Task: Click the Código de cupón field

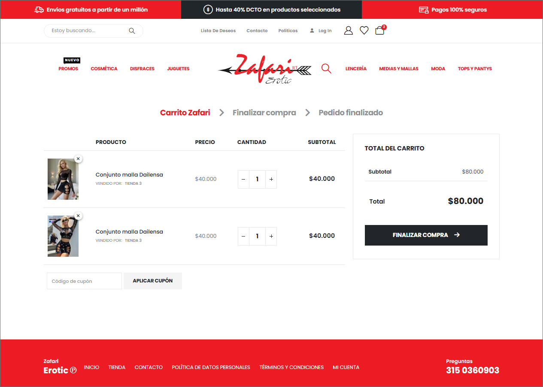Action: tap(84, 281)
